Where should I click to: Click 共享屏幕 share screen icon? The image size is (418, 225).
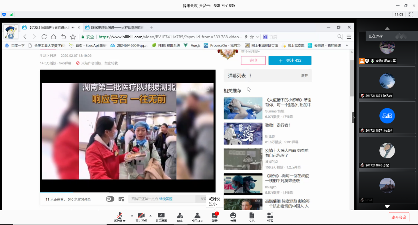[x=161, y=217]
